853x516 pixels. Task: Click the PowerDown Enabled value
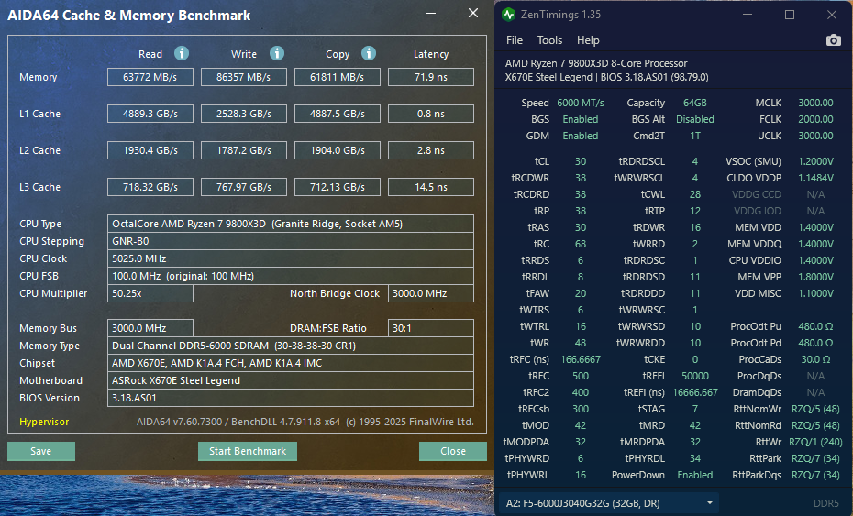(695, 475)
